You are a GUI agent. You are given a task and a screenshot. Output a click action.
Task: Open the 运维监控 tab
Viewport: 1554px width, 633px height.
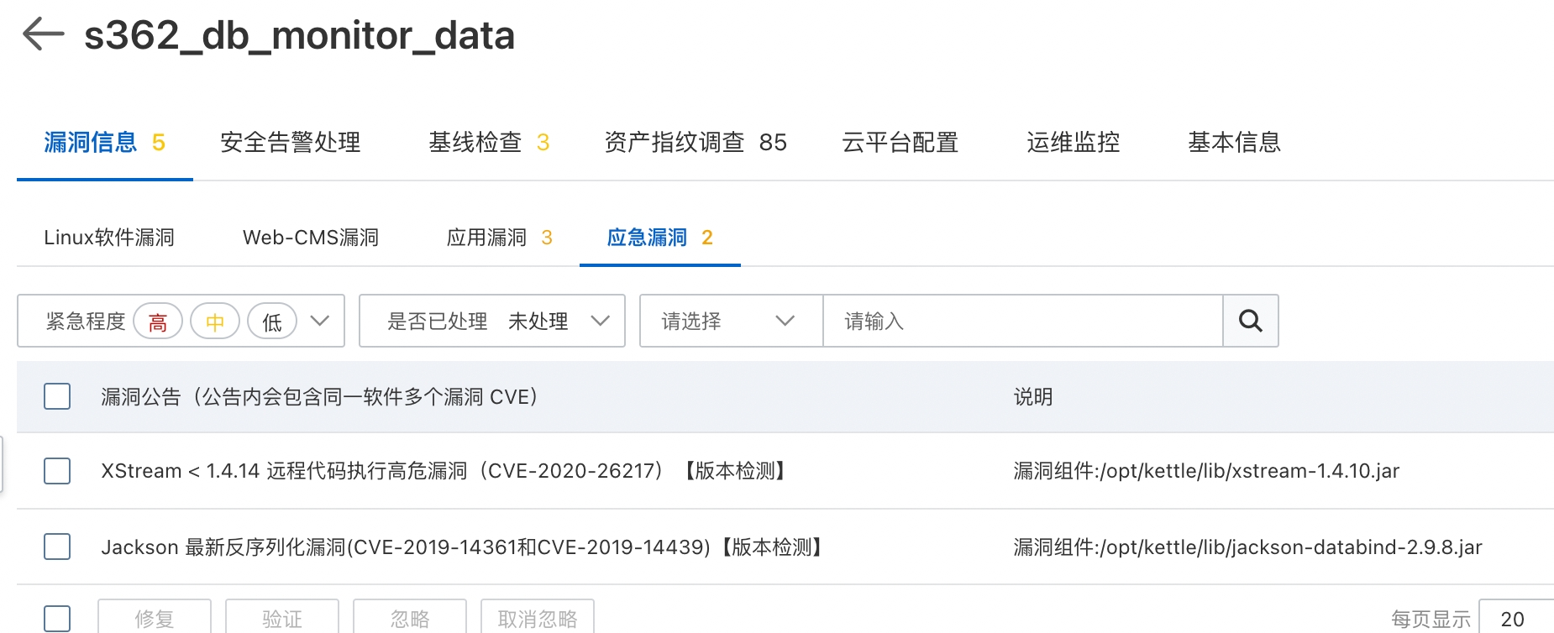(x=1074, y=142)
